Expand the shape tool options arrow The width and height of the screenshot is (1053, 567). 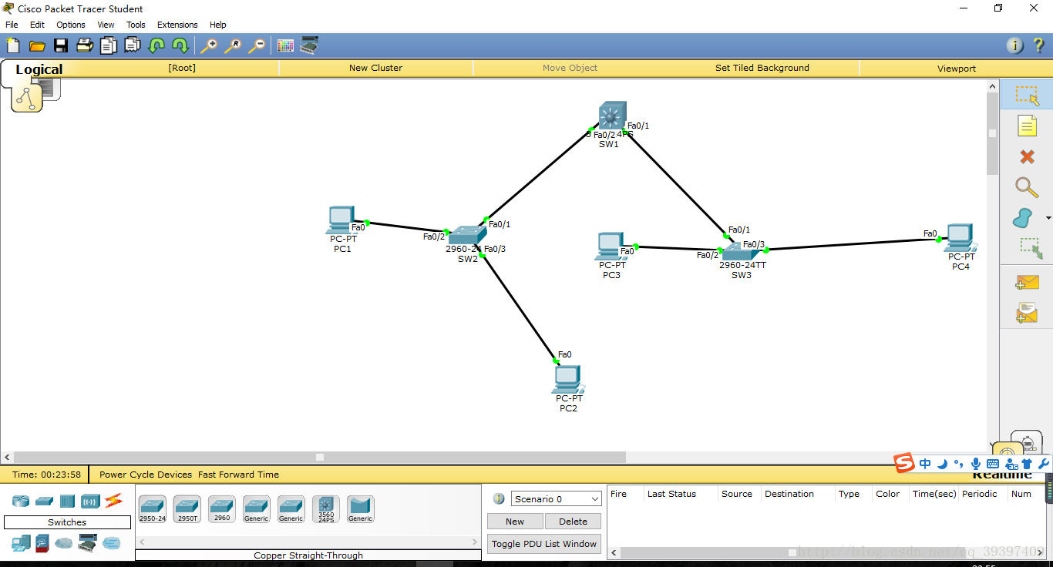[x=1048, y=218]
